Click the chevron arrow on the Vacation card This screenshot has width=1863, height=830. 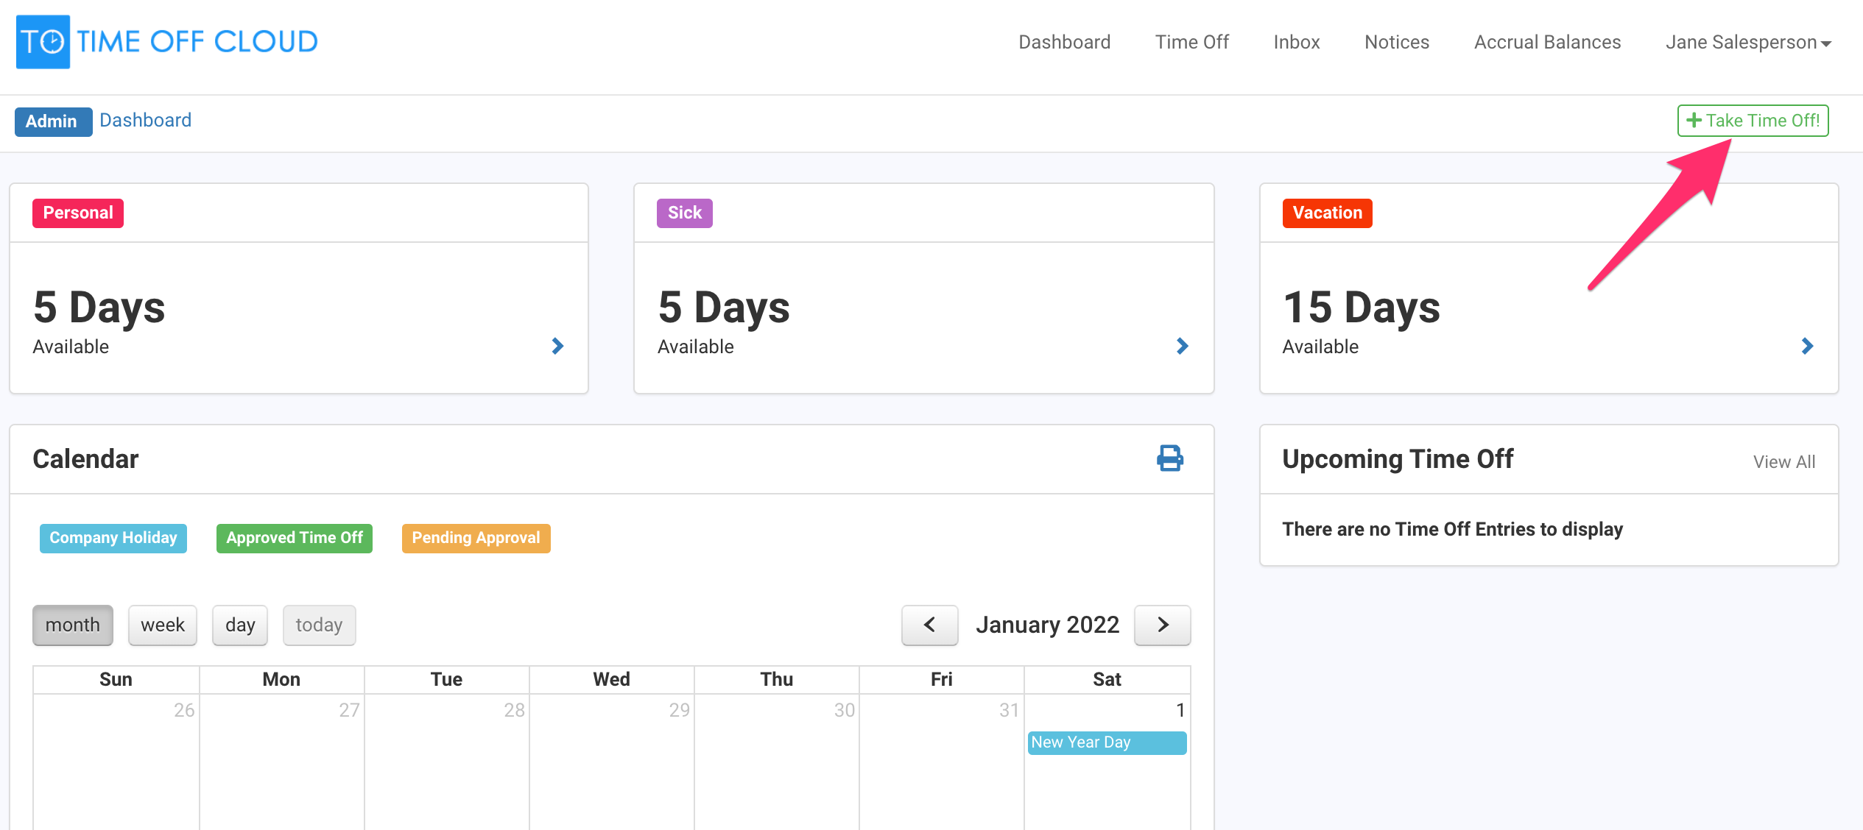pyautogui.click(x=1806, y=346)
